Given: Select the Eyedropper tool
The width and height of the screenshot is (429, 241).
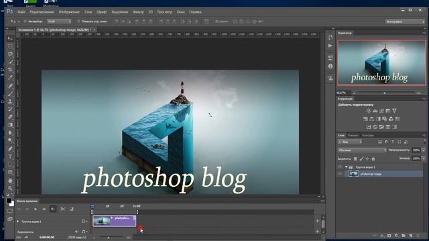Looking at the screenshot, I should [10, 78].
